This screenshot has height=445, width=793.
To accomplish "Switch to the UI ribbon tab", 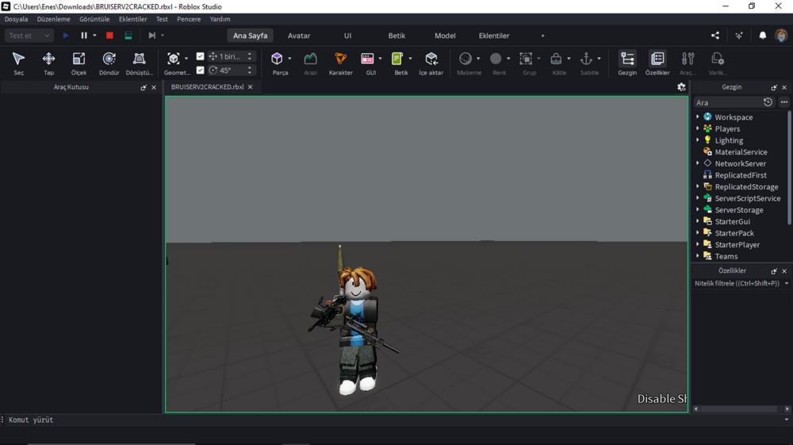I will [x=347, y=36].
